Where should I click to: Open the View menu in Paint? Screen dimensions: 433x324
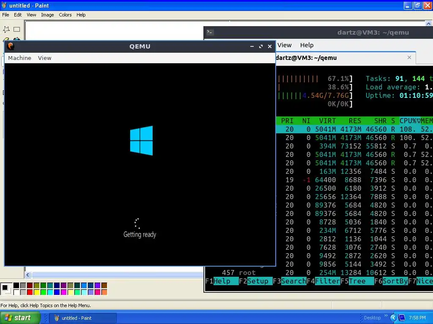pyautogui.click(x=31, y=15)
